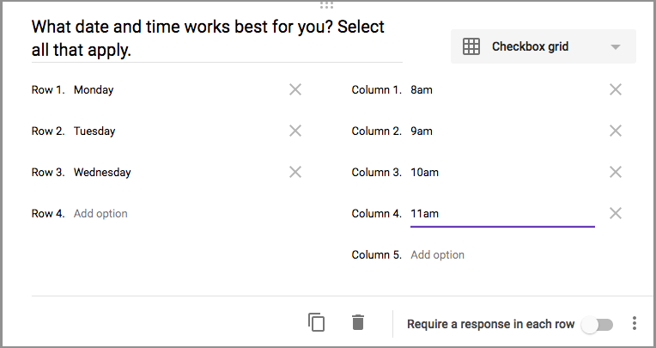Edit the Monday row label
The width and height of the screenshot is (656, 348).
click(172, 89)
